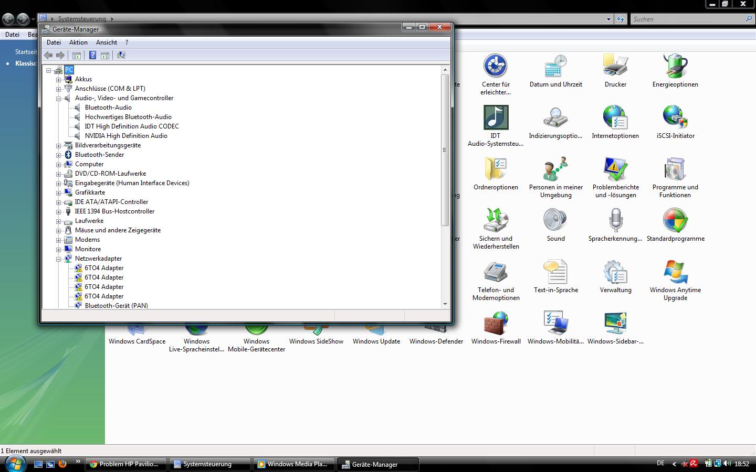Click the Back arrow in Geräte-Manager toolbar

point(48,55)
